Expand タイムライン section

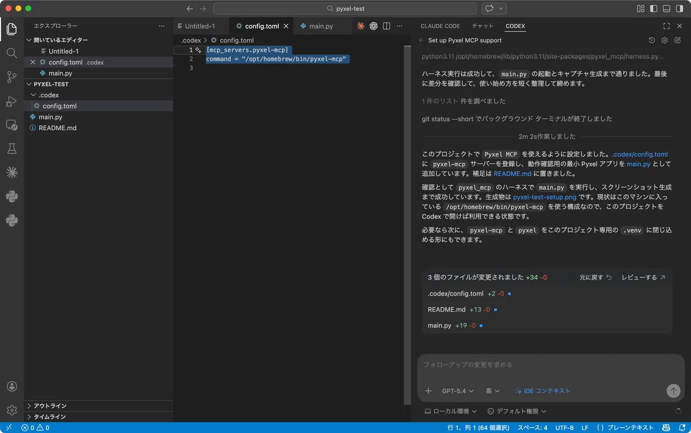(98, 417)
